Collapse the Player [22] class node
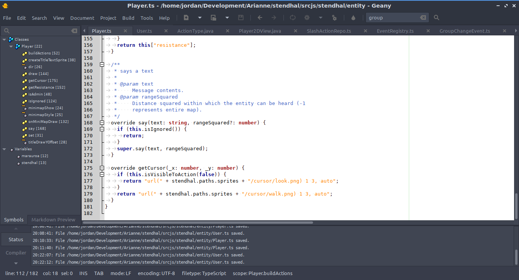519x280 pixels. coord(11,46)
